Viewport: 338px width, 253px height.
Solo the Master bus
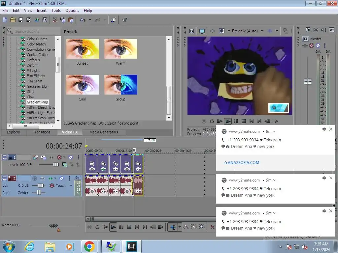pos(325,45)
